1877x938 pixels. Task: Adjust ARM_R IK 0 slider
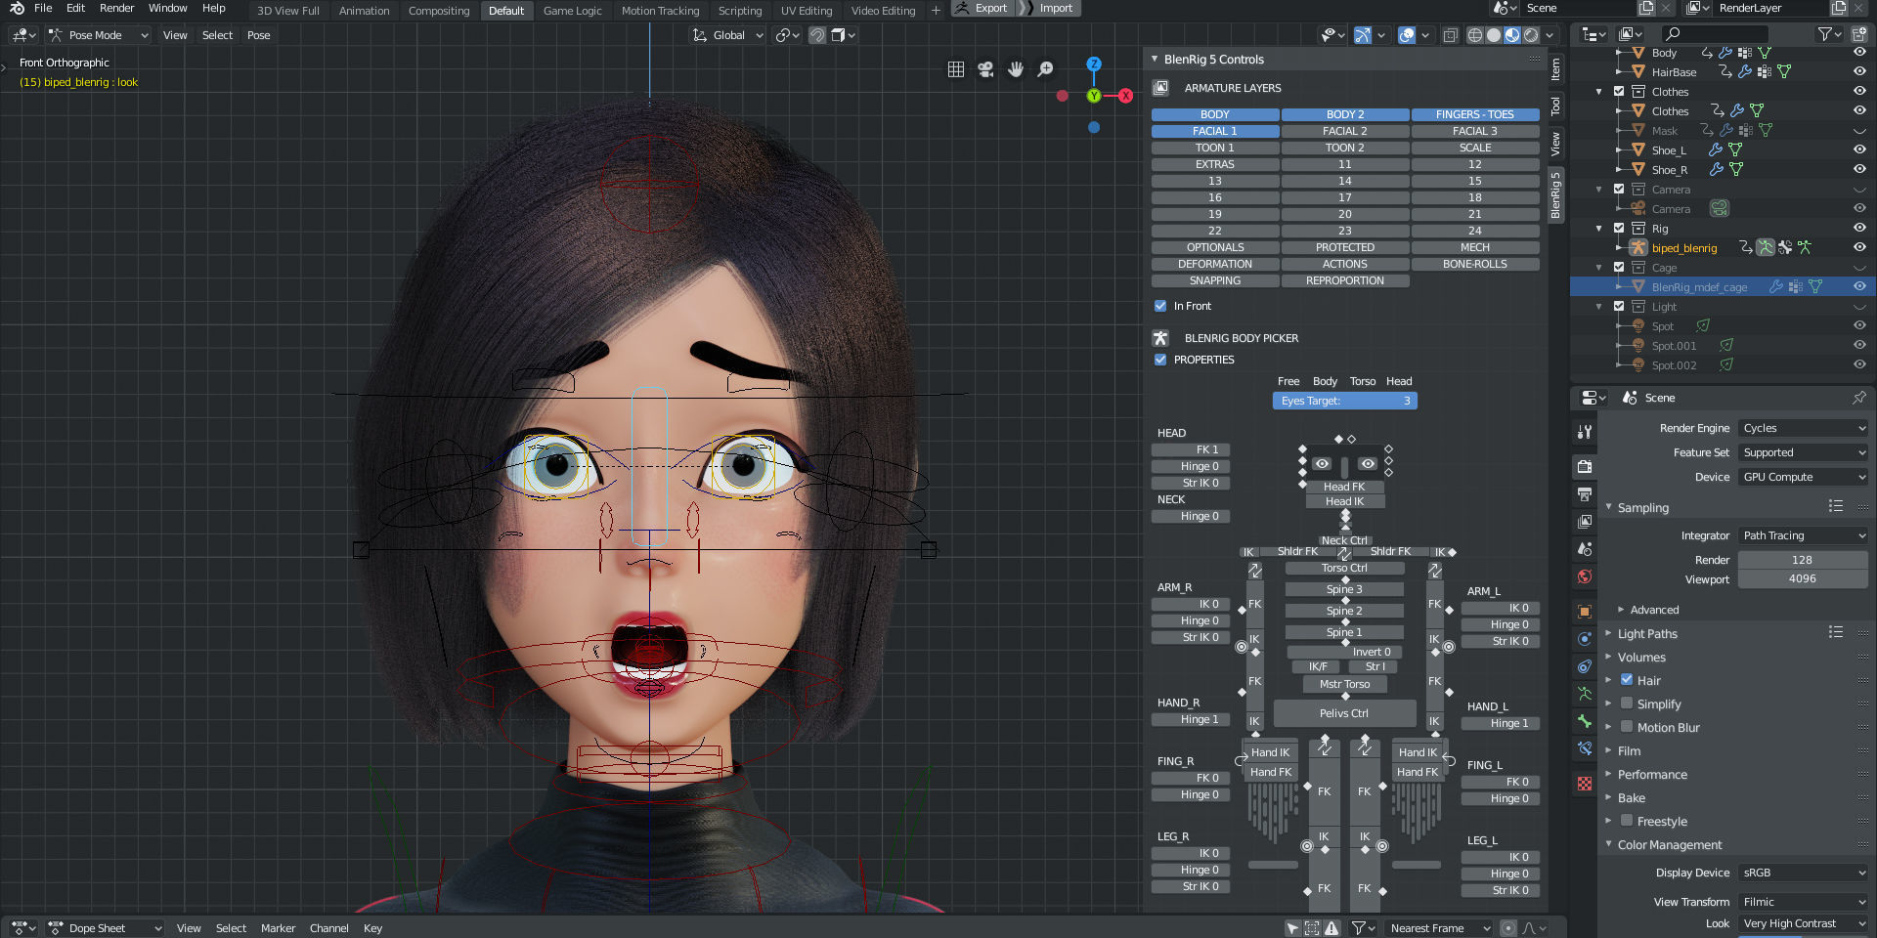1191,604
